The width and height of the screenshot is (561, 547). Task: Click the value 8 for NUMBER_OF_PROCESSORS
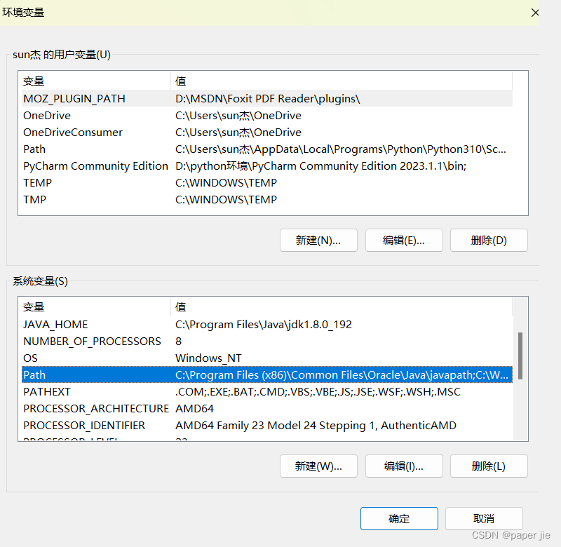(x=178, y=341)
